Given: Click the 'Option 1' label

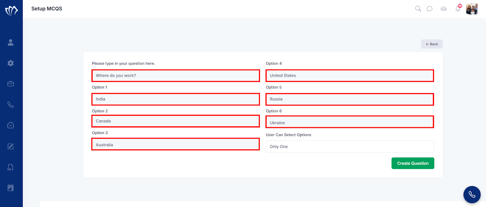Looking at the screenshot, I should click(x=100, y=87).
